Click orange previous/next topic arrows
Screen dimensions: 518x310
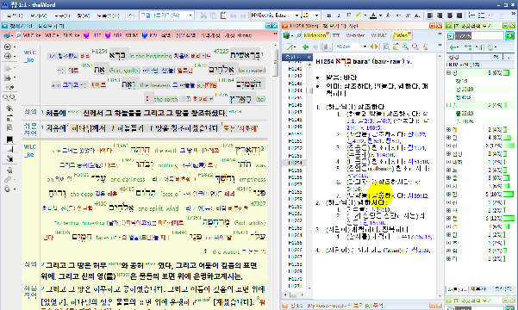click(x=374, y=46)
